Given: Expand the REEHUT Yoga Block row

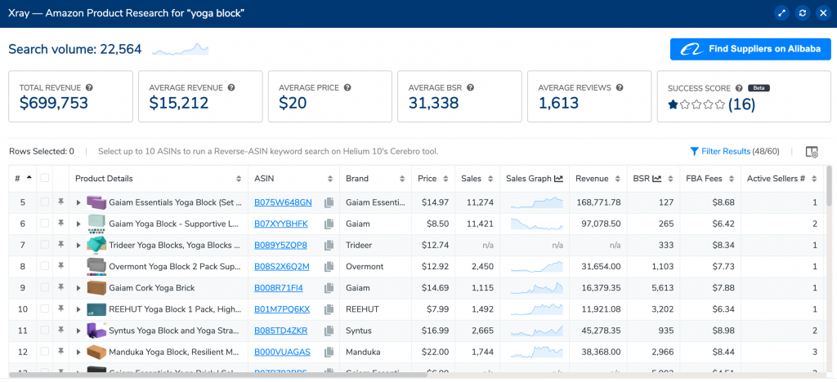Looking at the screenshot, I should [78, 309].
